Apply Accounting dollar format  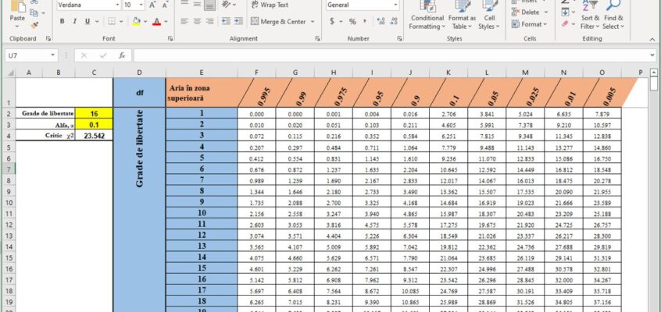coord(332,22)
